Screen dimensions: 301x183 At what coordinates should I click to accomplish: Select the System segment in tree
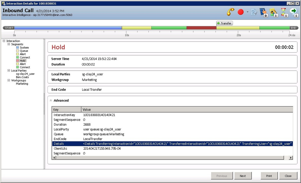24,48
